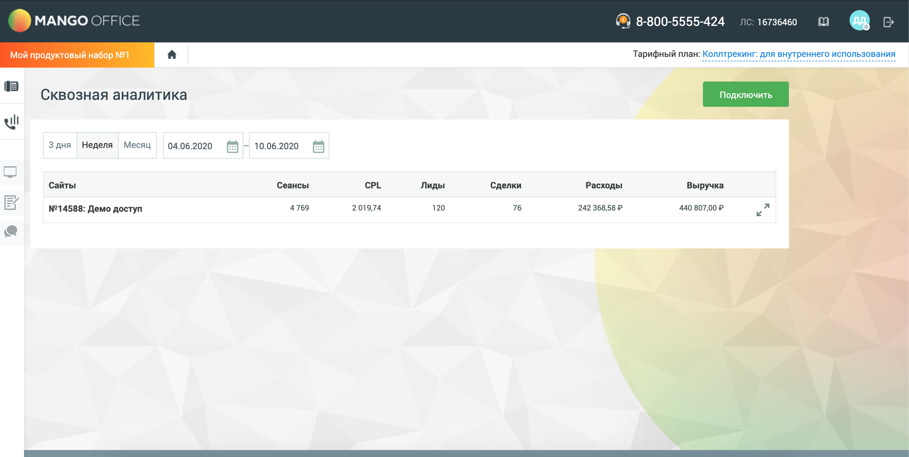Open the Коллтрекинг tariff plan link

[799, 54]
